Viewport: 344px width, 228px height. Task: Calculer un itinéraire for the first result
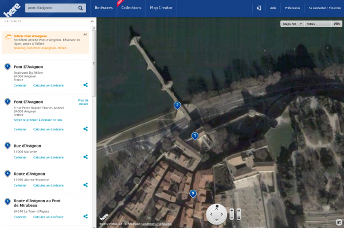click(x=48, y=86)
